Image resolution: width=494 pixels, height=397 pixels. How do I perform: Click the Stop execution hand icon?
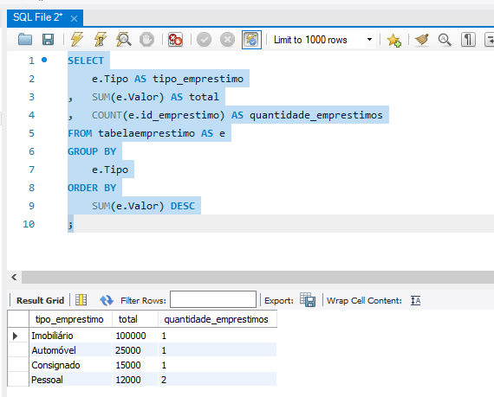(x=146, y=40)
